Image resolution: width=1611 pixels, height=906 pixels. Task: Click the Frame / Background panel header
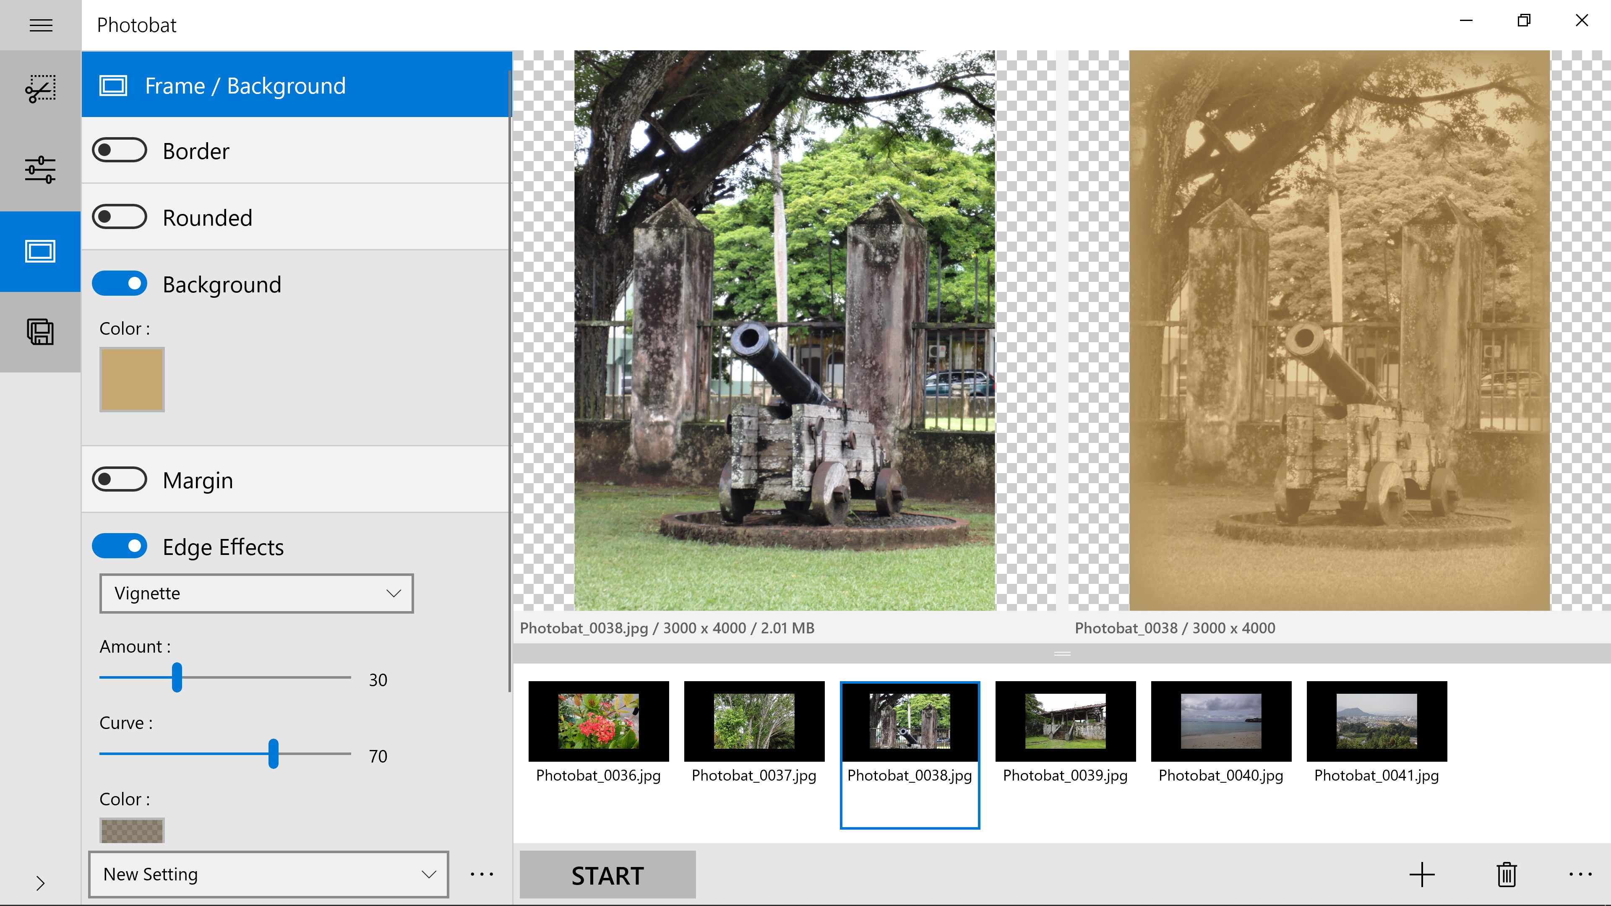(x=297, y=85)
